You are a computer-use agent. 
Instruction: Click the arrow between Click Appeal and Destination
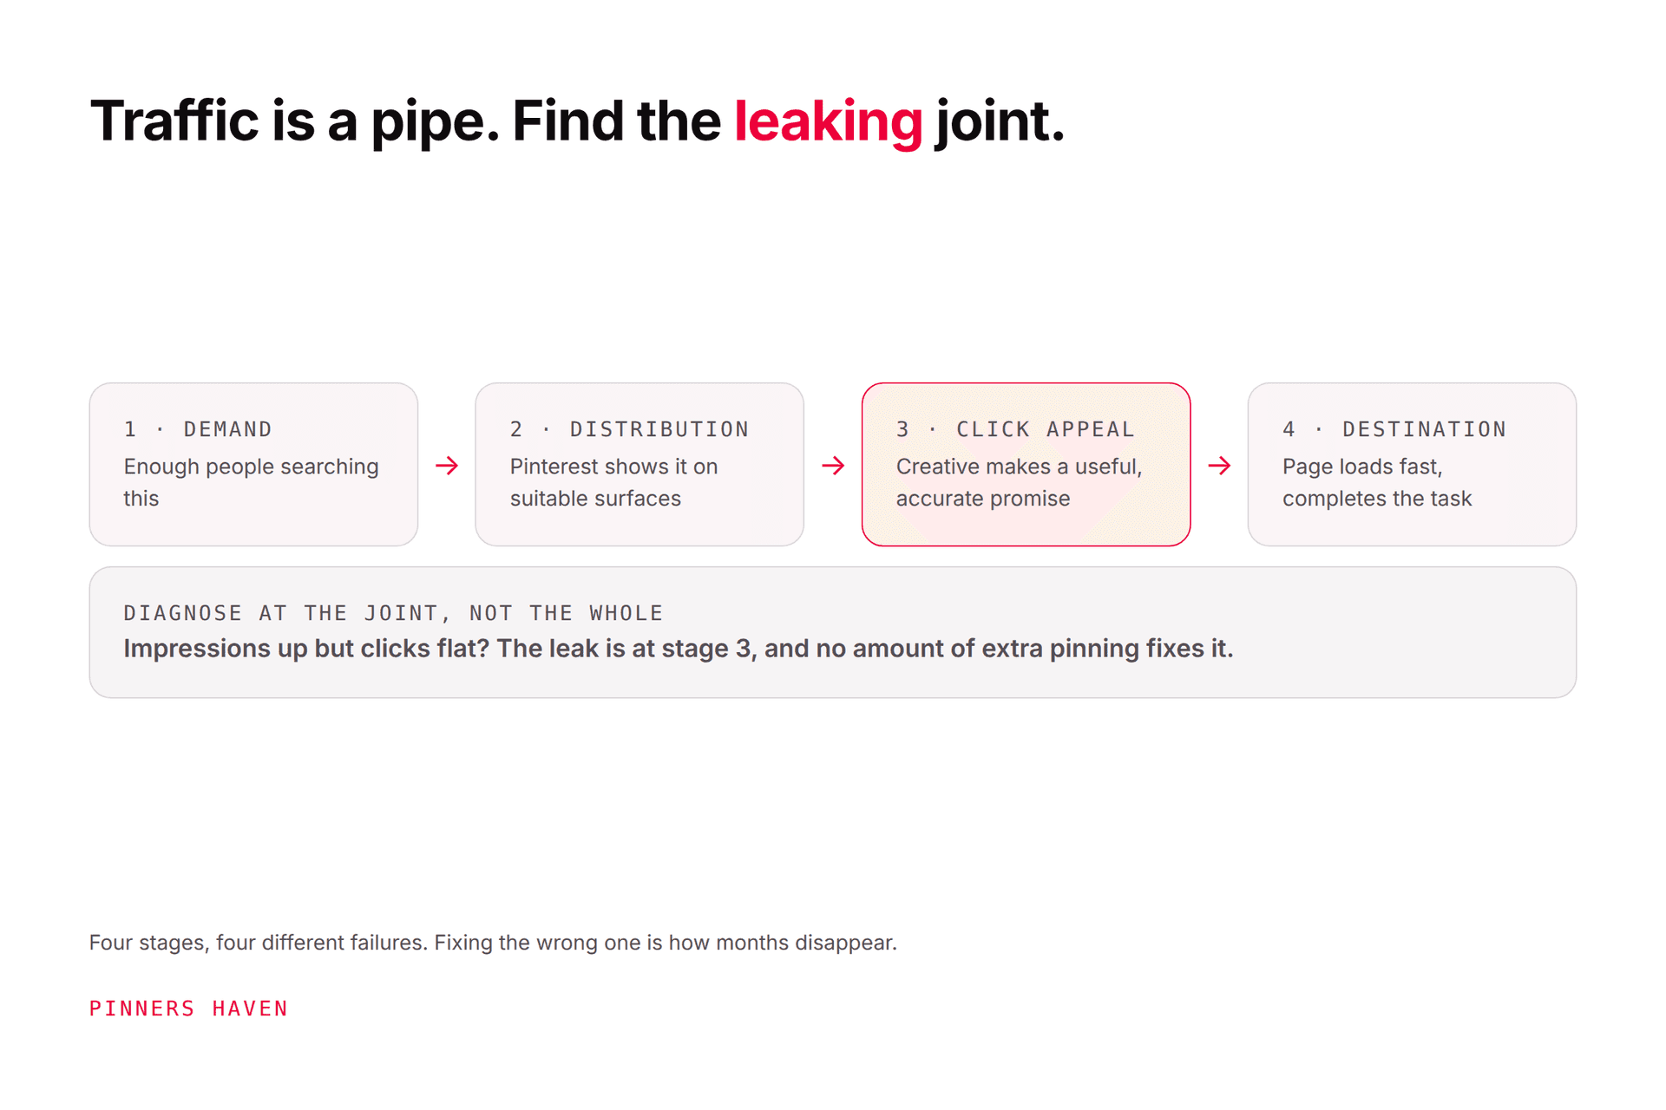pyautogui.click(x=1219, y=466)
